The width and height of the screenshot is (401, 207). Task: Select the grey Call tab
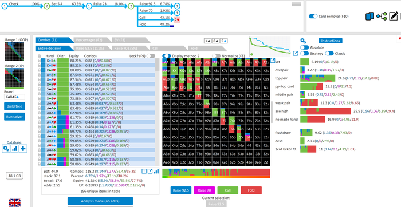click(170, 49)
